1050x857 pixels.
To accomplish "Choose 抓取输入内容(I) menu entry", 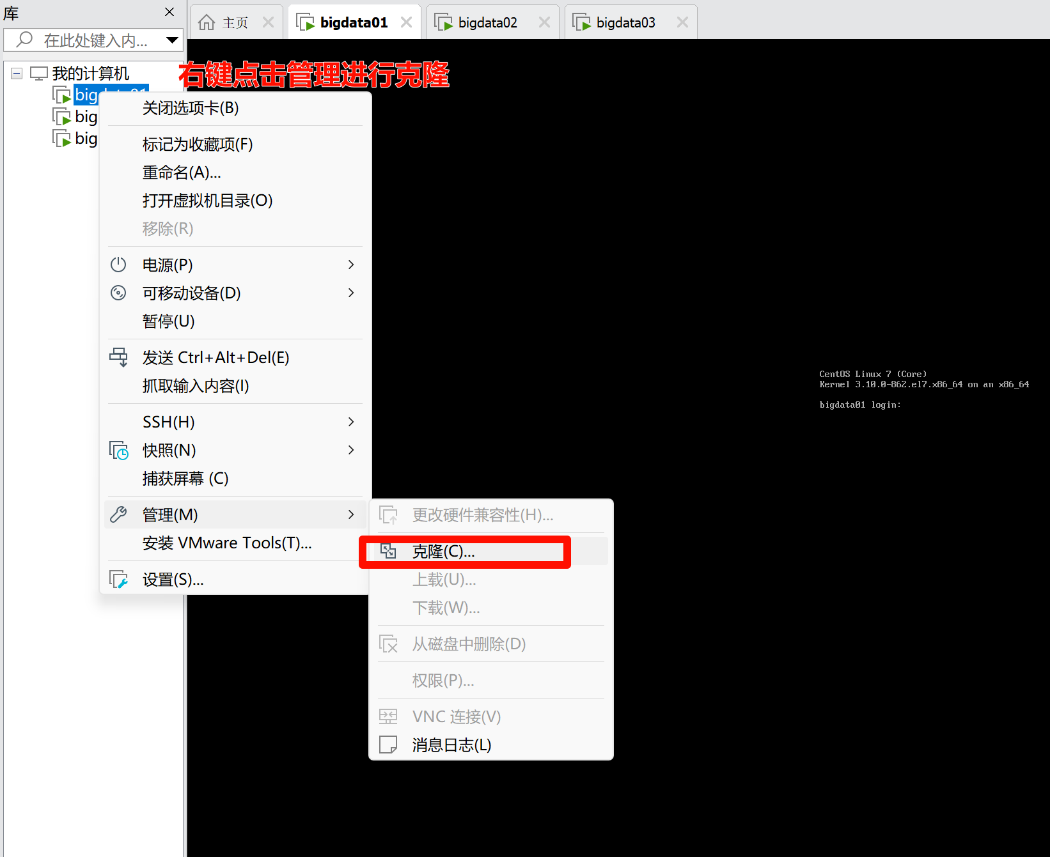I will (x=235, y=385).
